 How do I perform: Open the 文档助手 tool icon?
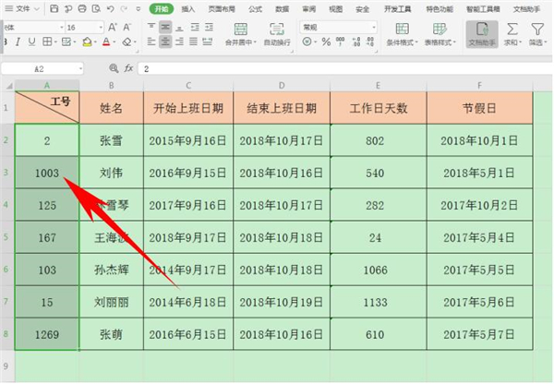point(482,33)
